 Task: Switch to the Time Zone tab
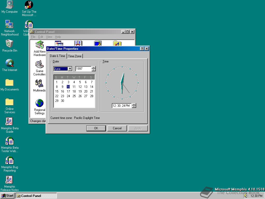75,56
